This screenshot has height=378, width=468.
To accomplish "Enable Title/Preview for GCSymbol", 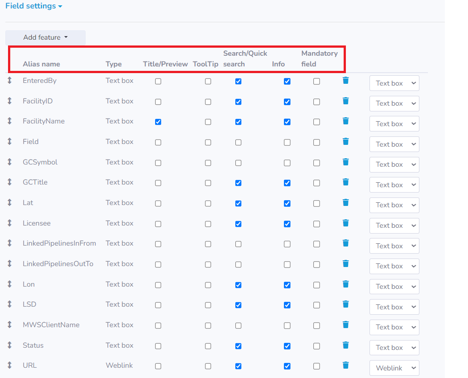I will point(158,162).
